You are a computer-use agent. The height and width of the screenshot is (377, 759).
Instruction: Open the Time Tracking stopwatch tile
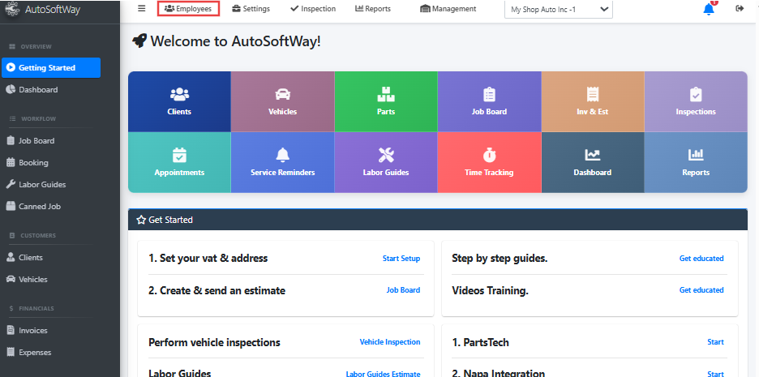pos(489,162)
